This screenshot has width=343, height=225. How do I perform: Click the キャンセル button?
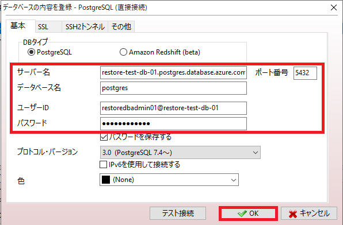click(x=309, y=213)
